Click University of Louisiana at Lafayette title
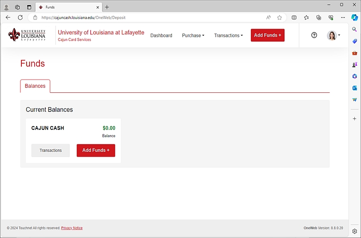 point(101,32)
